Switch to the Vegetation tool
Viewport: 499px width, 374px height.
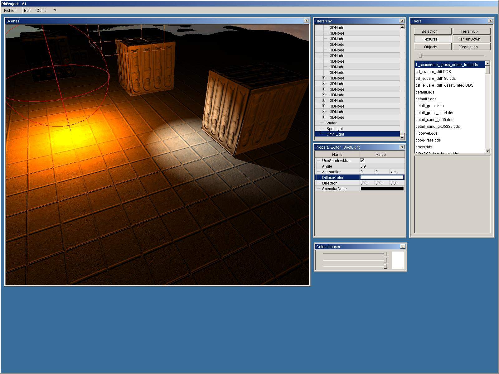(x=471, y=47)
